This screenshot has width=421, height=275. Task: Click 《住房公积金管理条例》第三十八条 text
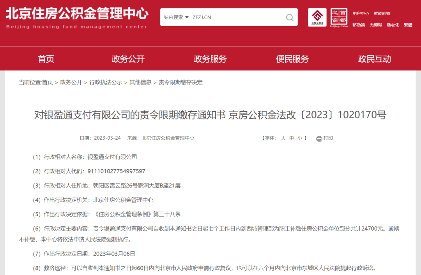pos(137,214)
